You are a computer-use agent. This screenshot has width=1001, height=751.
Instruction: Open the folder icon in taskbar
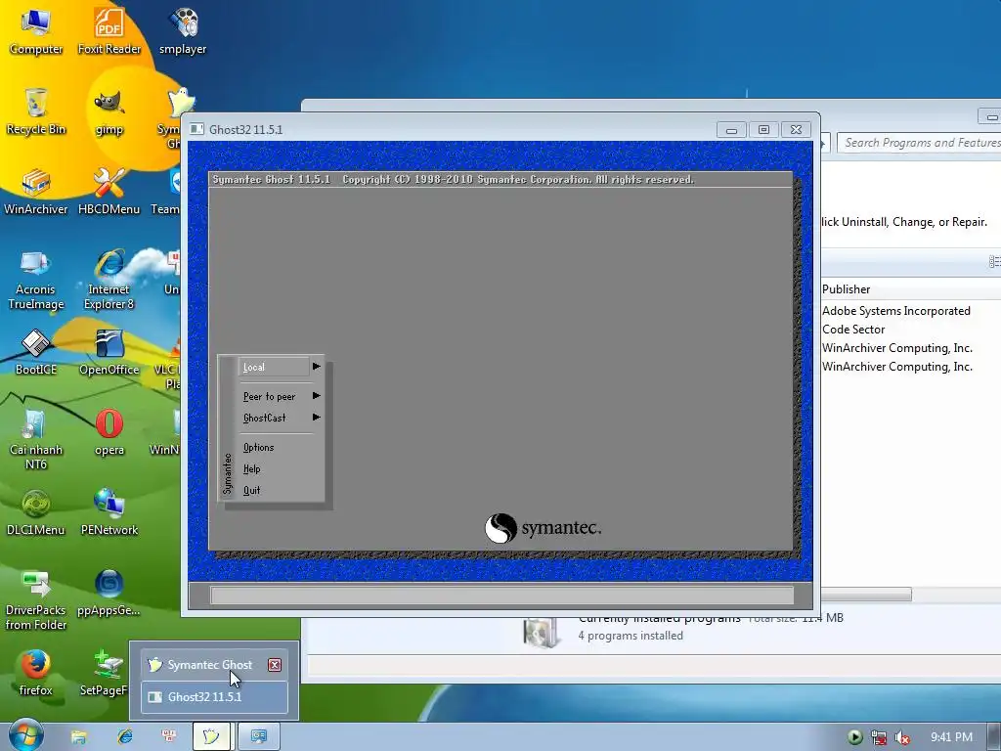[78, 737]
